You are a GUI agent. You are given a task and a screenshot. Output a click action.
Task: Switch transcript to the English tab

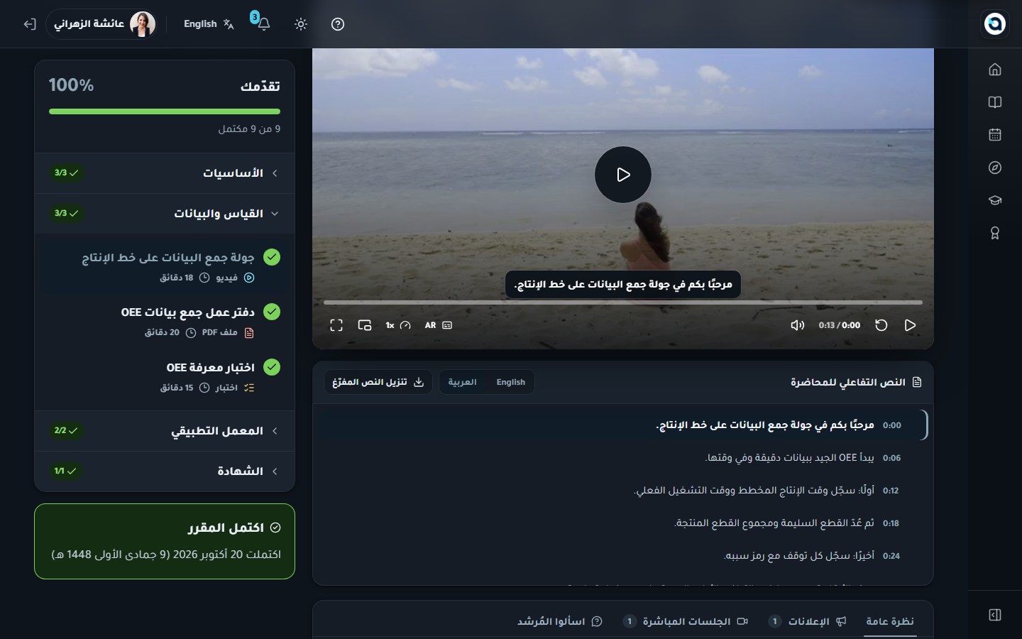click(510, 382)
